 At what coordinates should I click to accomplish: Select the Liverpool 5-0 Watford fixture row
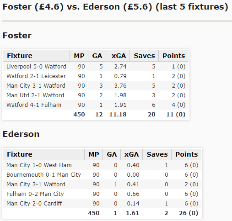(96, 67)
